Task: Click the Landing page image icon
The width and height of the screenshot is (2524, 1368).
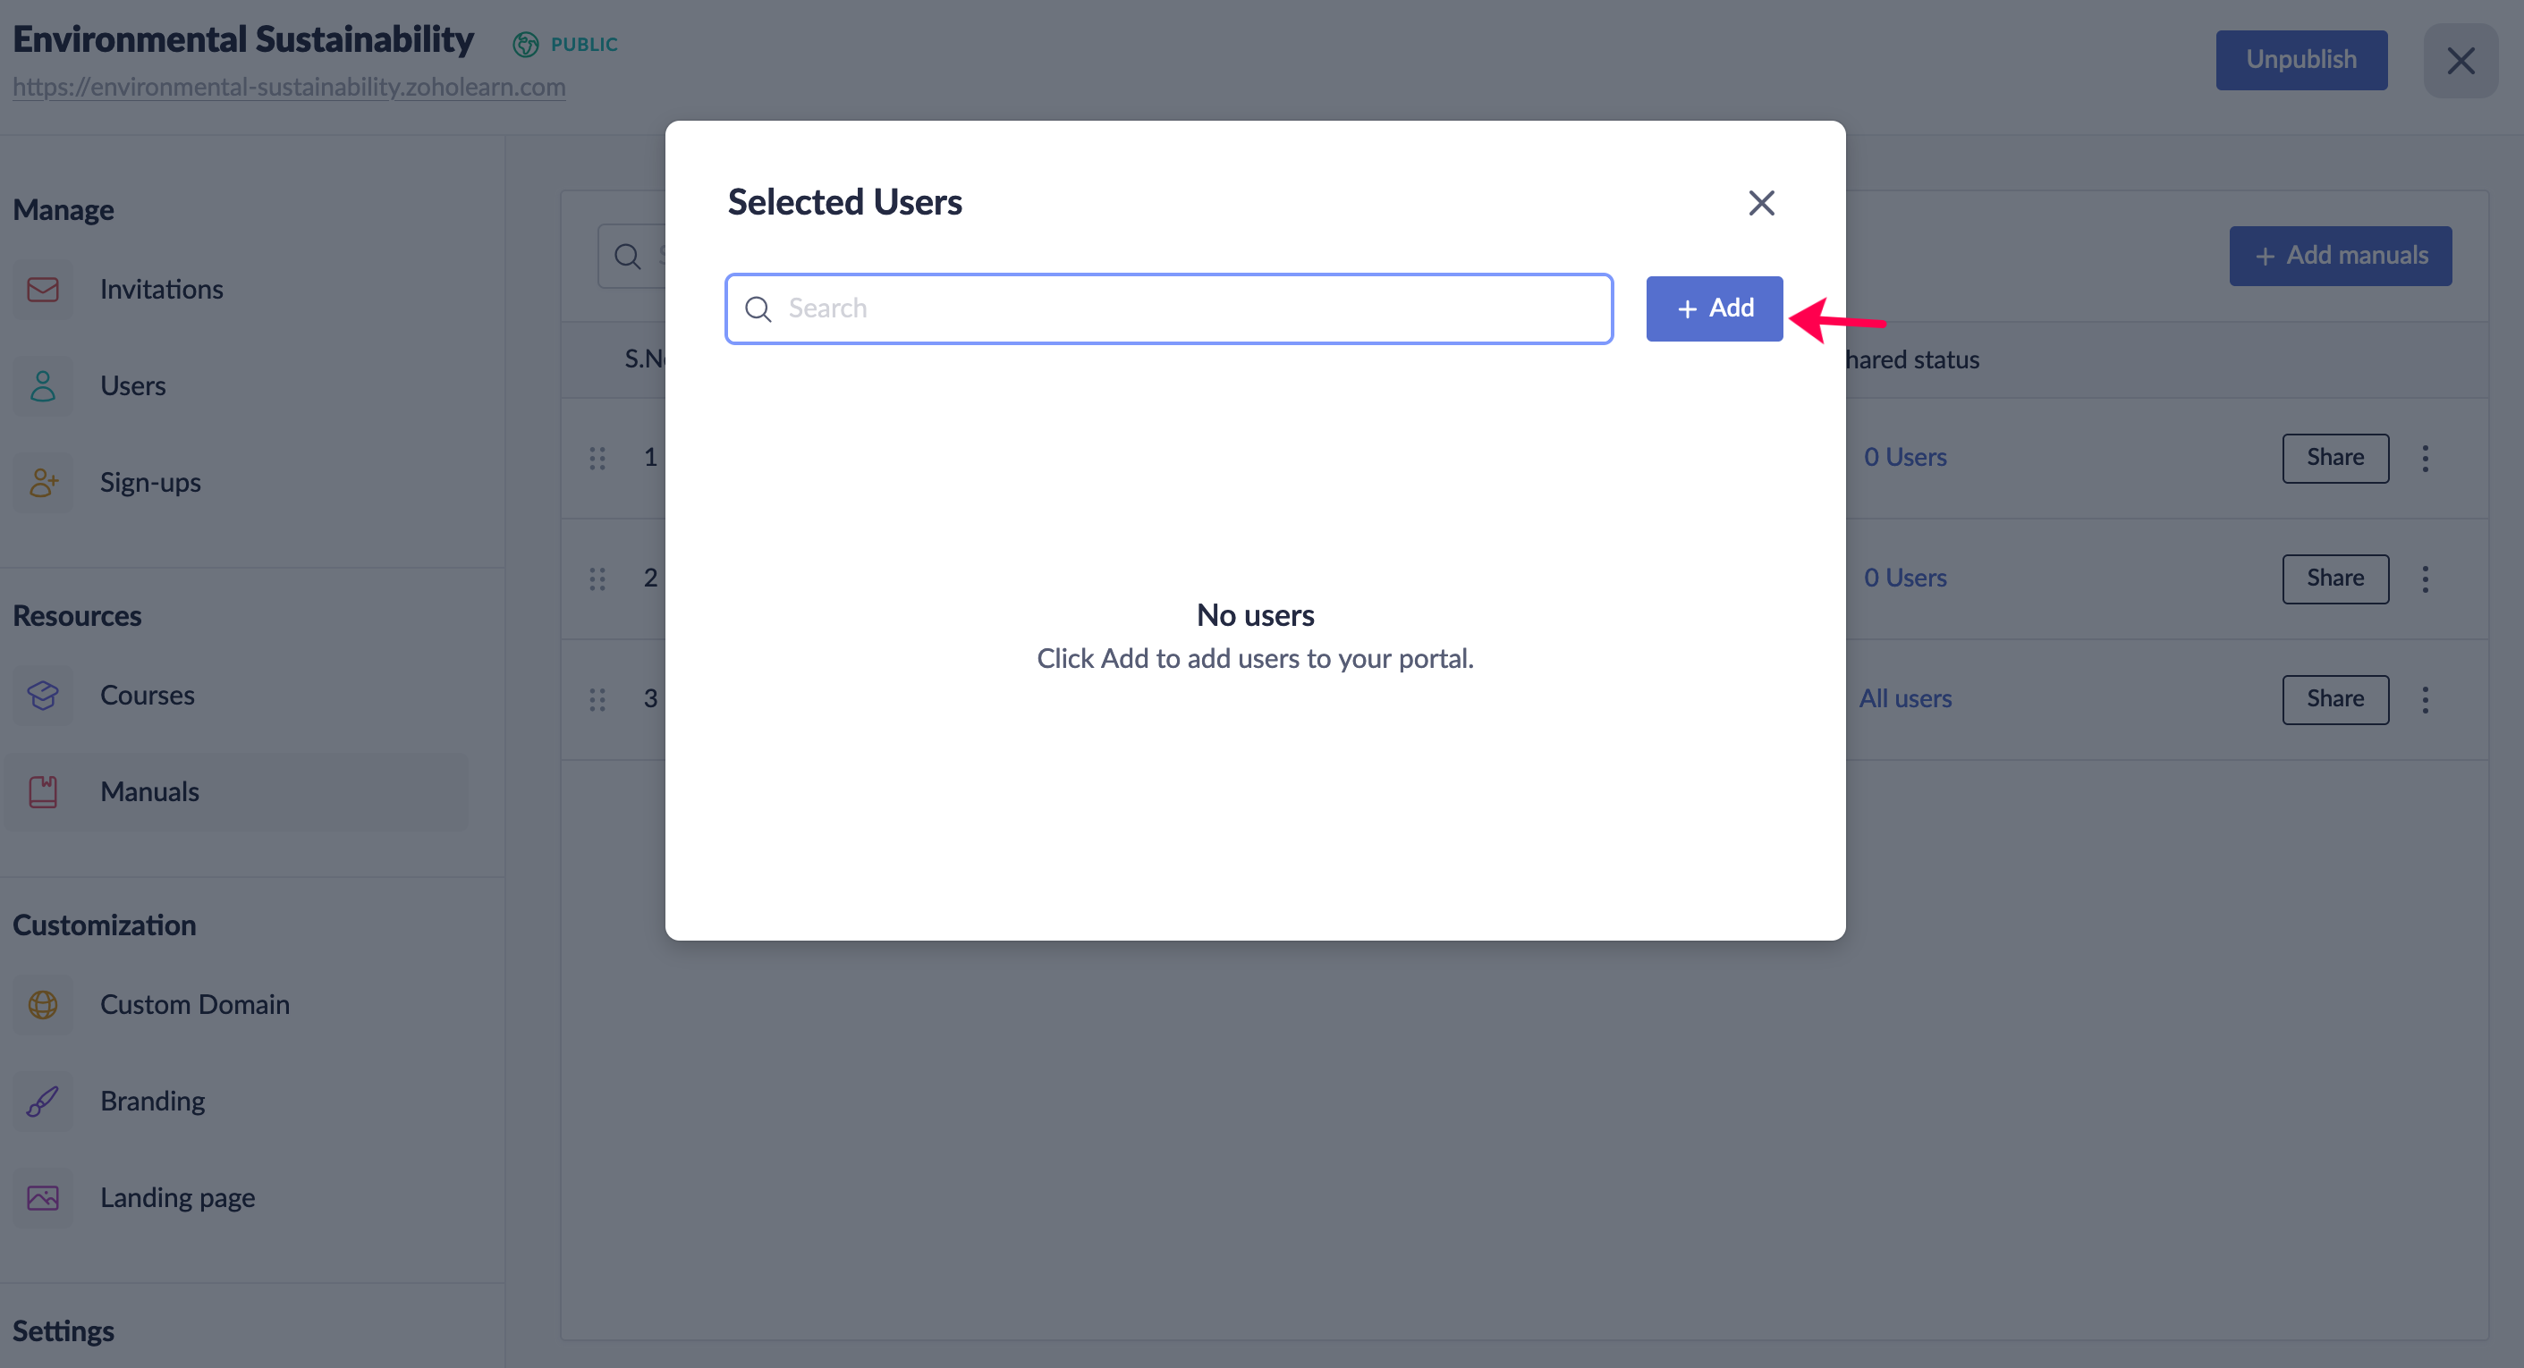Action: tap(43, 1197)
